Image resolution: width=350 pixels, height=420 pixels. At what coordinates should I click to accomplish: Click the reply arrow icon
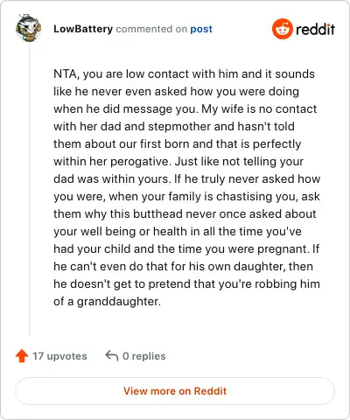(112, 355)
